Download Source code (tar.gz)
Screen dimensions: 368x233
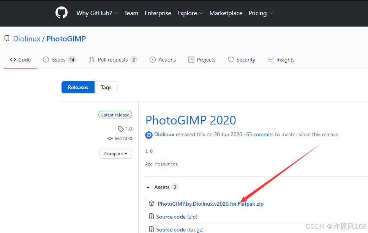pos(180,230)
